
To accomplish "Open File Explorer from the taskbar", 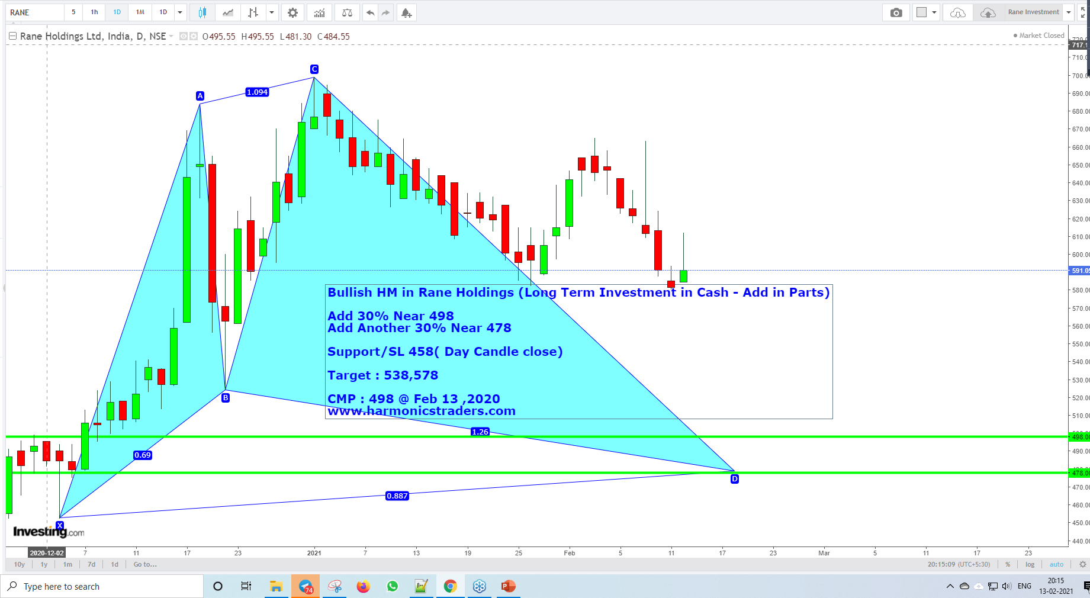I will point(276,586).
